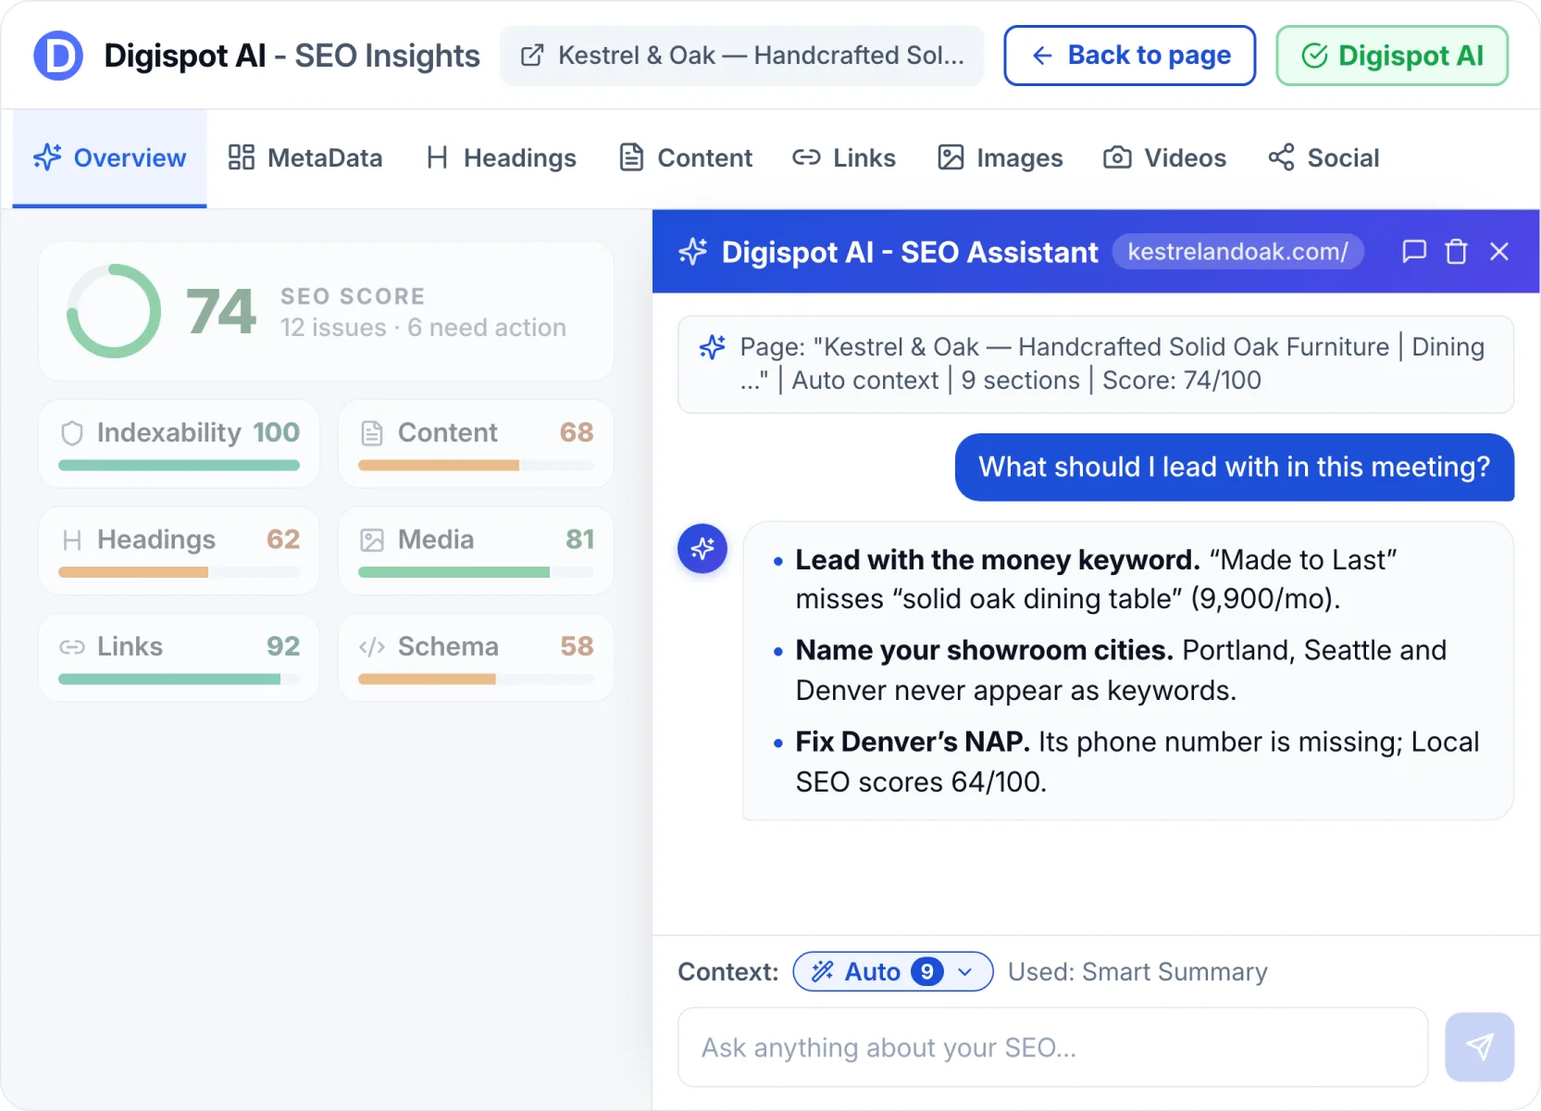This screenshot has height=1111, width=1541.
Task: Switch to the Overview tab
Action: click(109, 158)
